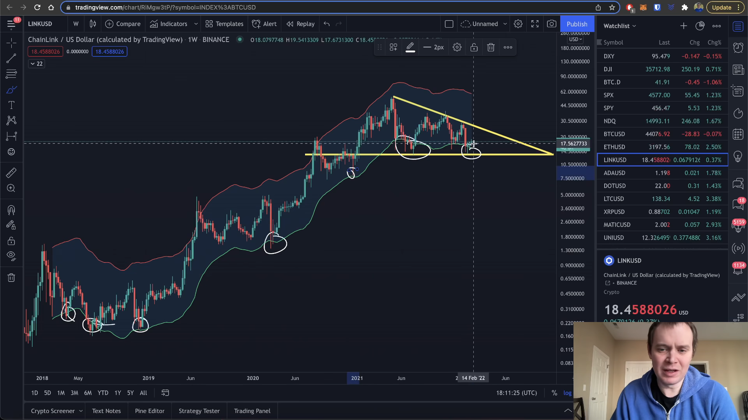Toggle magnet mode for drawings
This screenshot has height=420, width=748.
(11, 210)
